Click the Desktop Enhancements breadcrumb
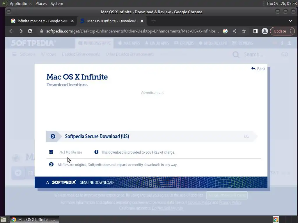298x223 pixels. 81,54
